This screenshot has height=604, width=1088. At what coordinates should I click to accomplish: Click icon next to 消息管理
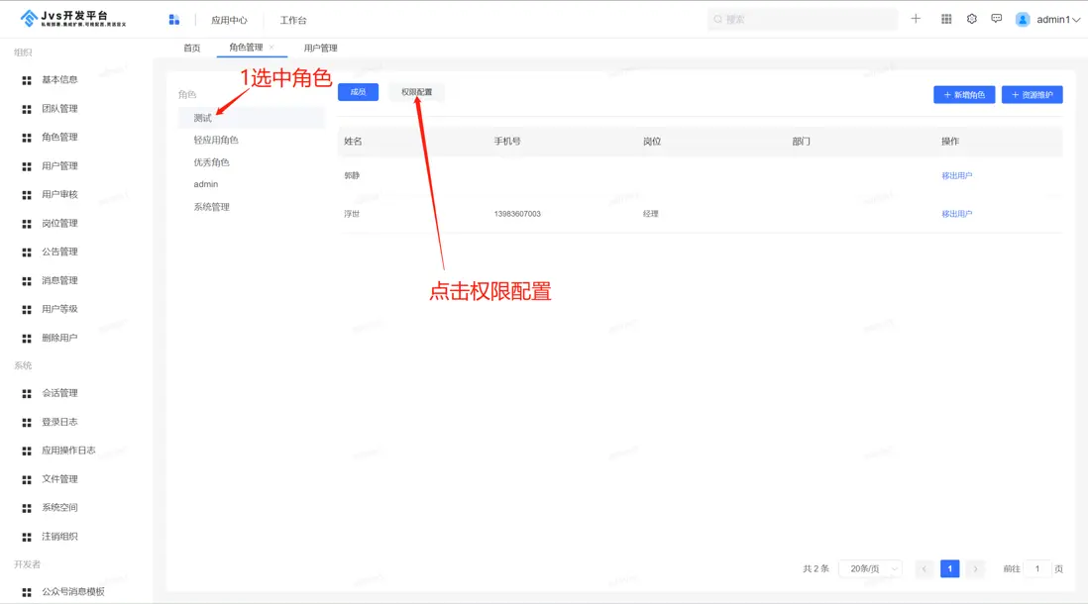click(x=27, y=281)
